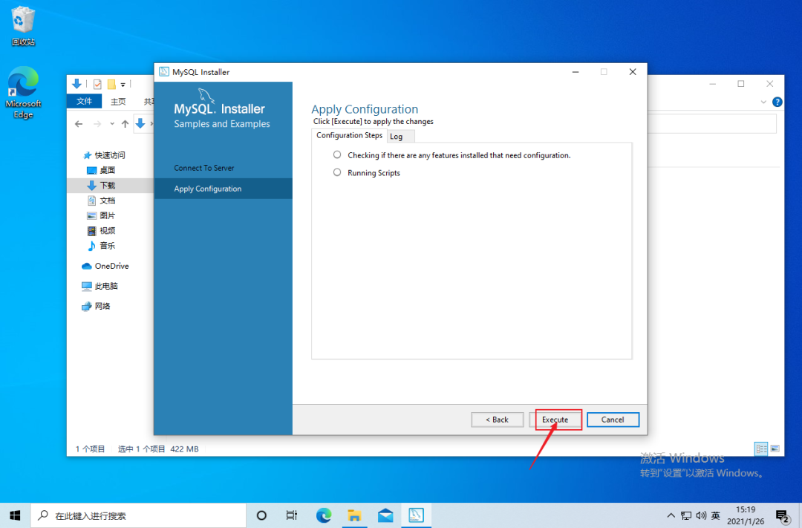Click the blue download arrow icon in Explorer title bar
Screen dimensions: 802x528
pos(76,83)
